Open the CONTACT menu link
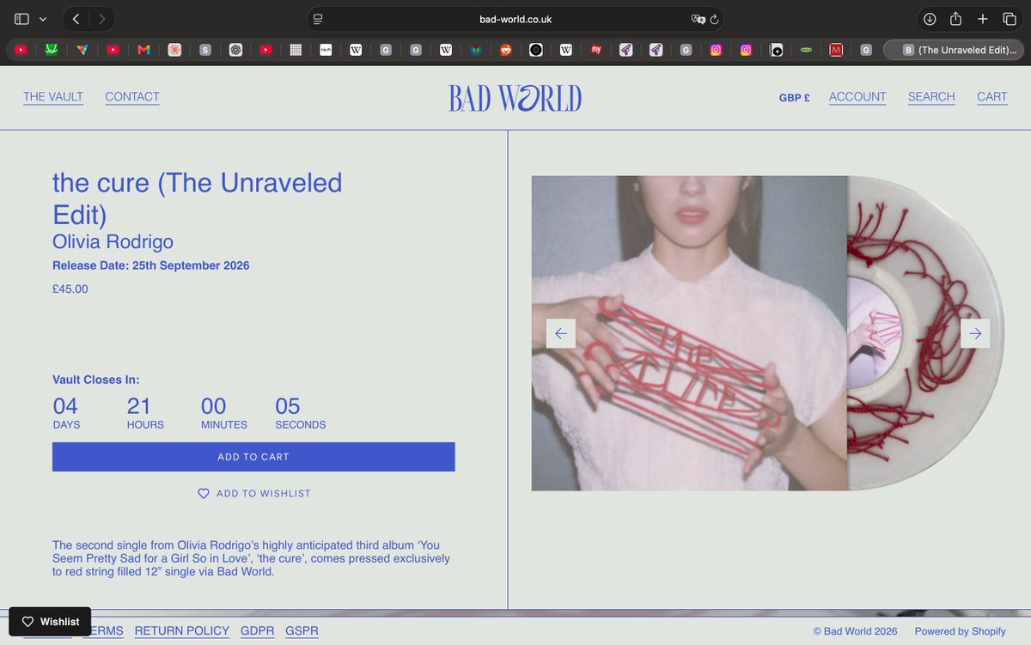The height and width of the screenshot is (645, 1031). (132, 97)
